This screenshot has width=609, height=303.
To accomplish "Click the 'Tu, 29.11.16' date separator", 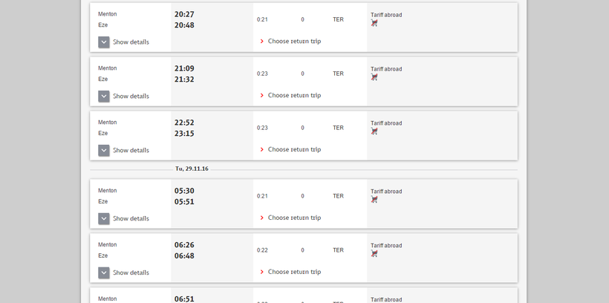I will 192,169.
